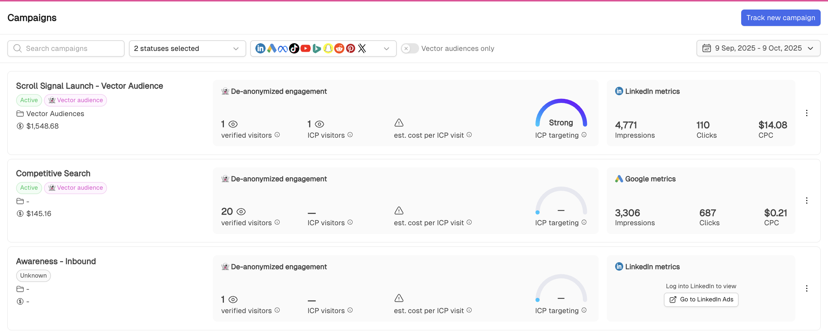Click the magnifier icon in search box
828x334 pixels.
click(17, 48)
